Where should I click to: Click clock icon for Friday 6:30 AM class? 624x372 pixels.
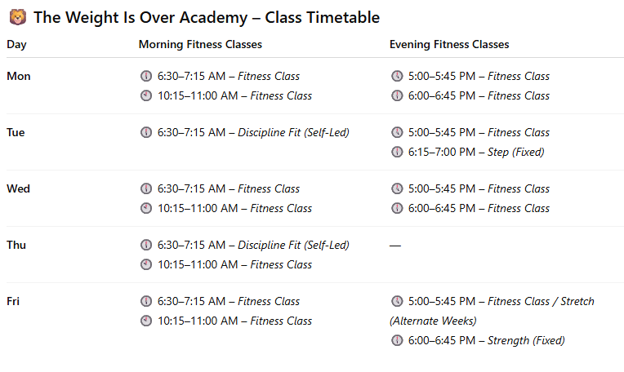point(146,301)
